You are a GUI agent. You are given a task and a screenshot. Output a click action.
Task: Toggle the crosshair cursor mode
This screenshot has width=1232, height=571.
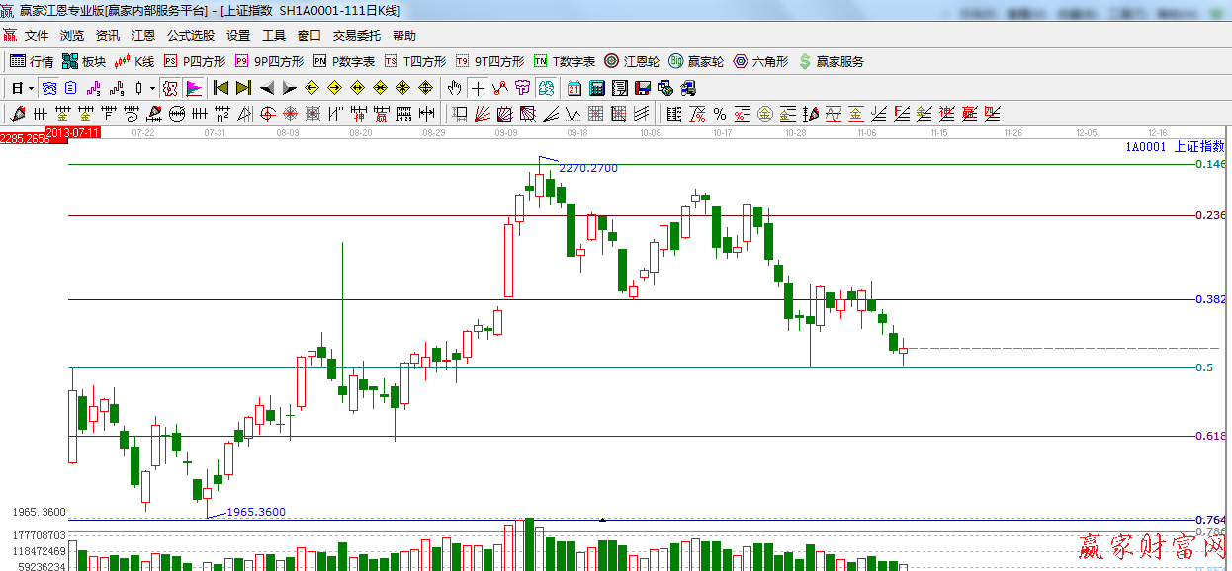click(x=478, y=88)
